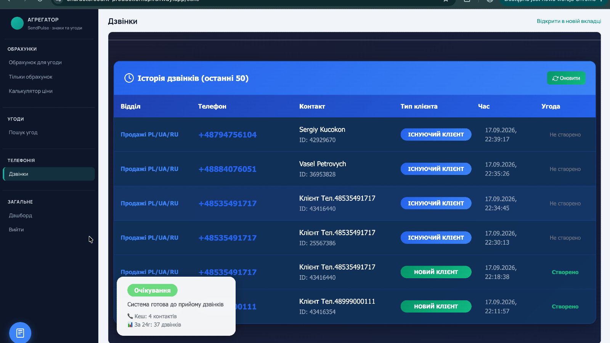Click Існуючий клієнт badge for Sergiy Kucokon

[x=436, y=135]
